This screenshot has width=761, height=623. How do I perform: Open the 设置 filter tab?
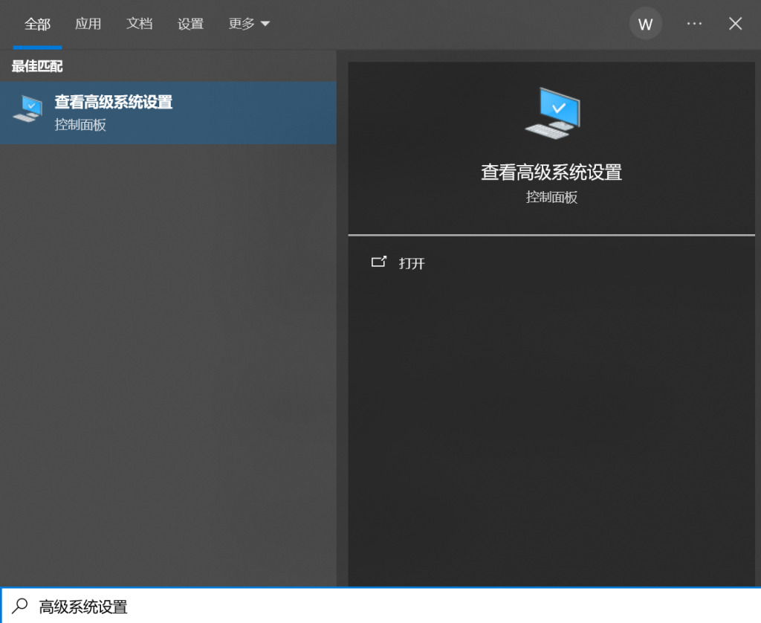[190, 25]
